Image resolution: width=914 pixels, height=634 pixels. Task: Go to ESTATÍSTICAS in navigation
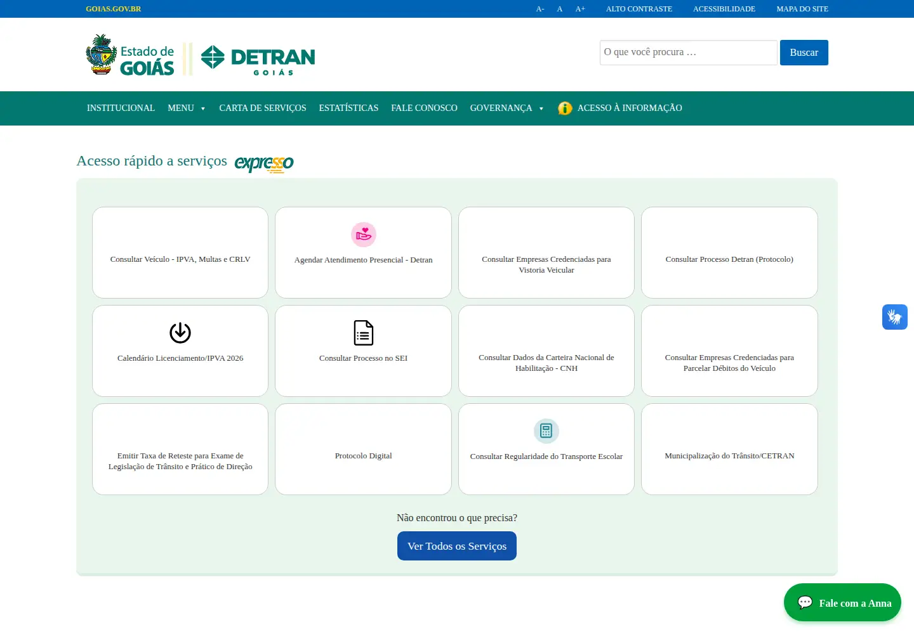348,108
